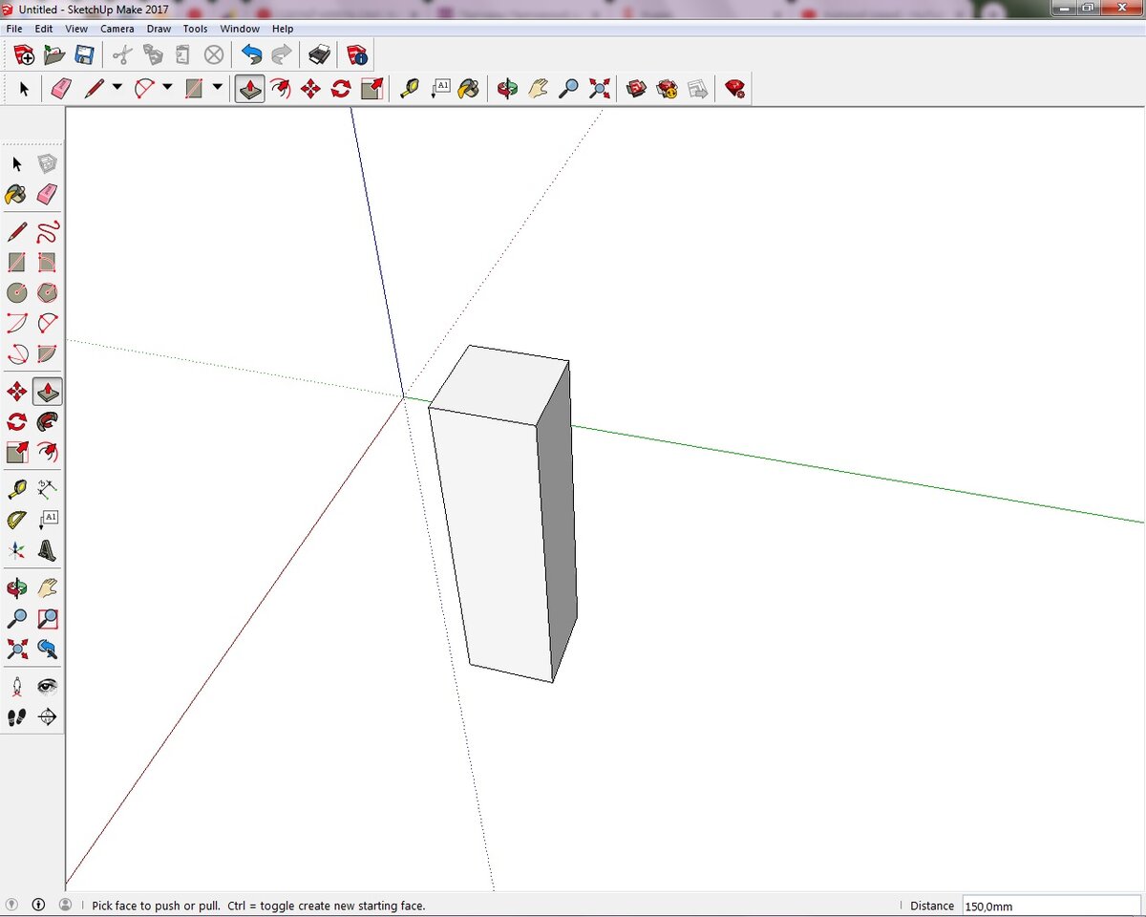Select the Freehand squiggle tool
This screenshot has width=1146, height=917.
48,231
